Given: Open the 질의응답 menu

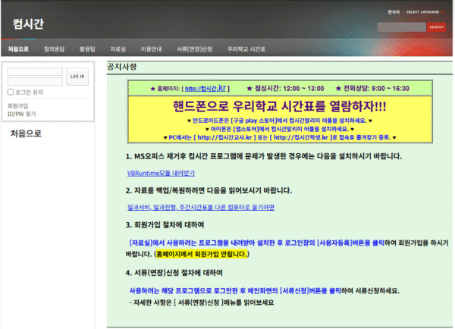Looking at the screenshot, I should [x=55, y=49].
